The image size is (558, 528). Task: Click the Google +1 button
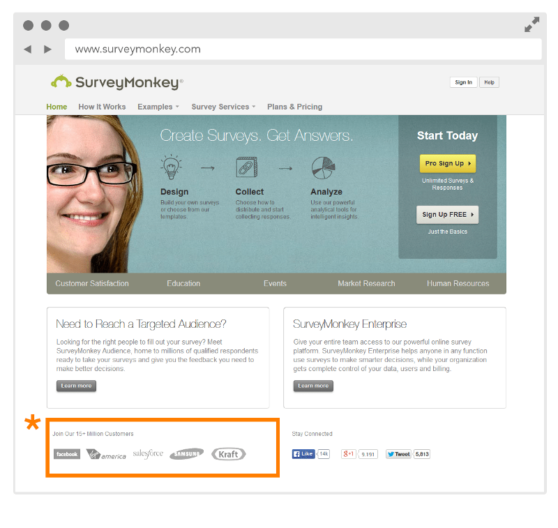[x=348, y=454]
